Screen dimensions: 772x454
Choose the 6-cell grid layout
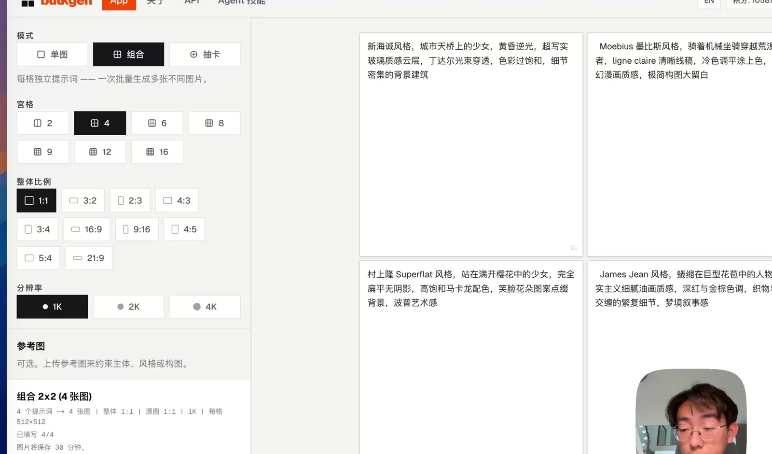point(157,123)
